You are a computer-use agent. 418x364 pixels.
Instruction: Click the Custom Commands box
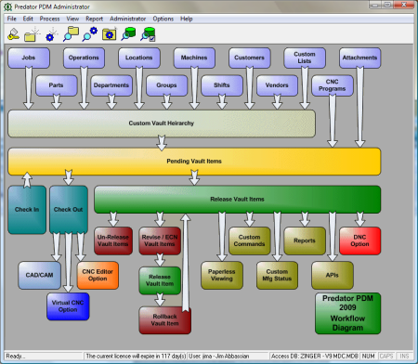point(249,240)
